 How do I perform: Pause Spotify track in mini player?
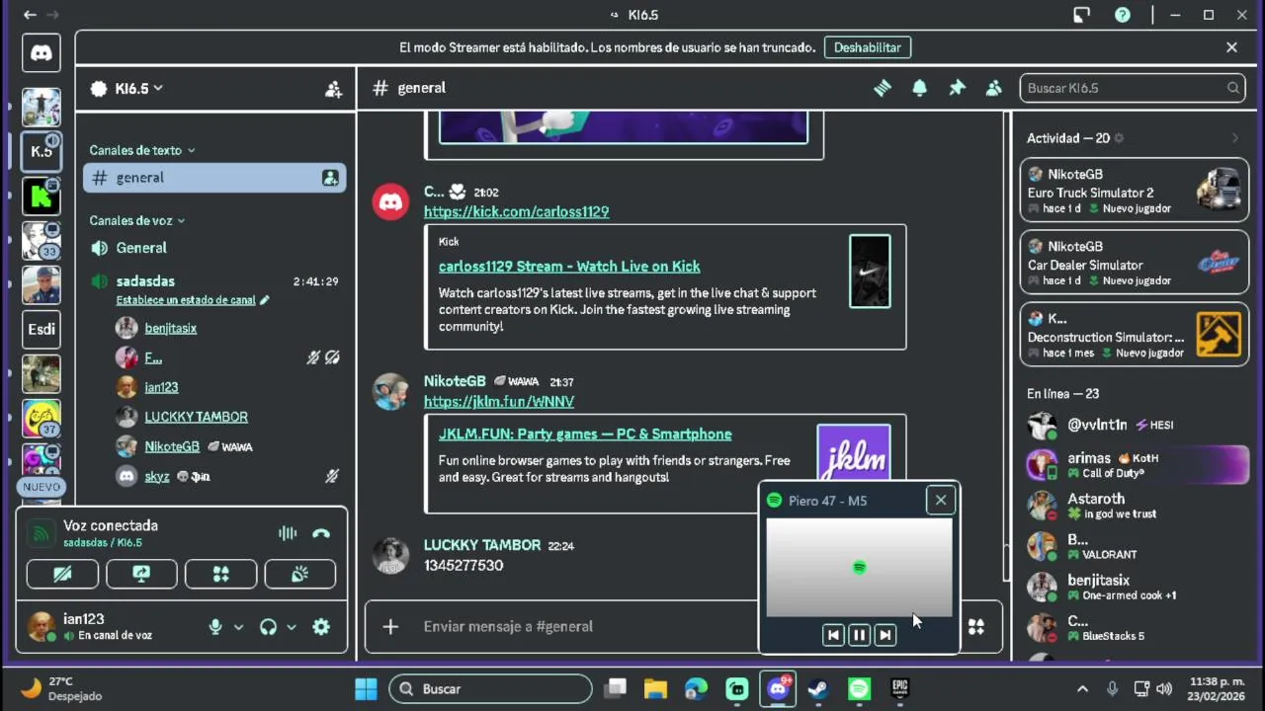859,636
